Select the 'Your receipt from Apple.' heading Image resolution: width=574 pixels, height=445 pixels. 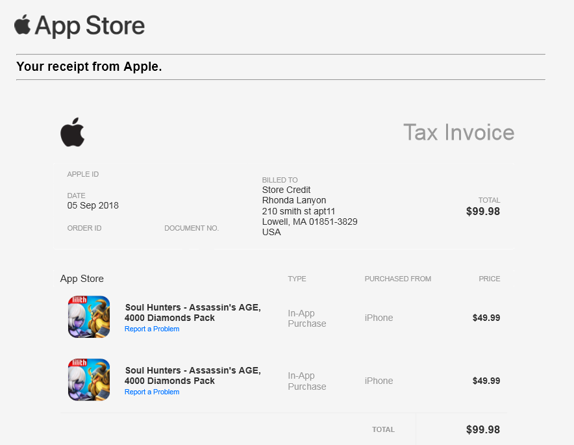click(x=89, y=66)
